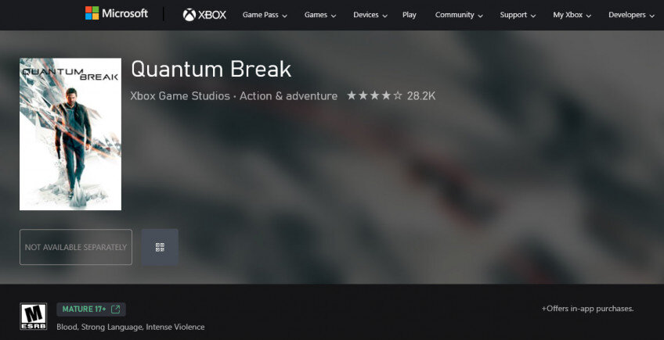Open the Xbox home logo
664x340 pixels.
coord(204,15)
